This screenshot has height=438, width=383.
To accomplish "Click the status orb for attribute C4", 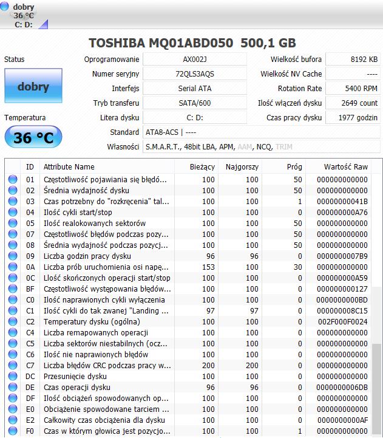I will pyautogui.click(x=13, y=332).
